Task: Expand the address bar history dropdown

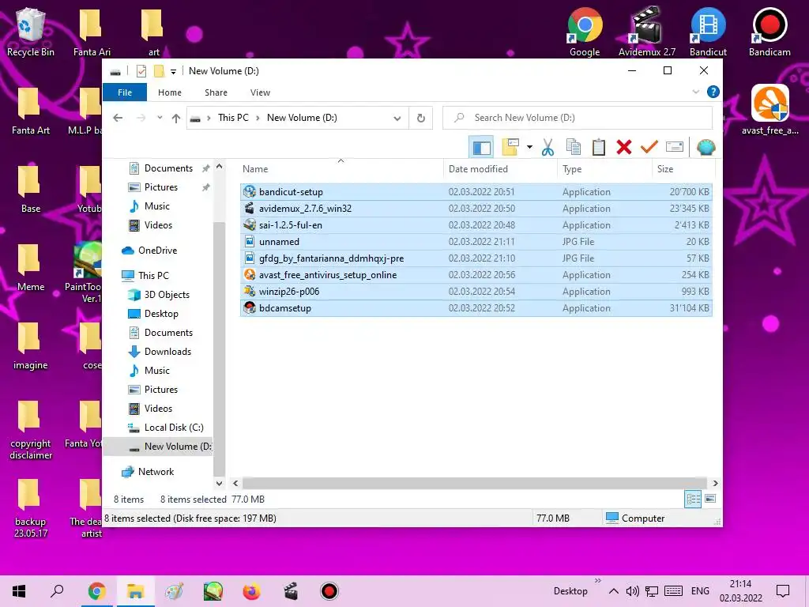Action: (x=397, y=119)
